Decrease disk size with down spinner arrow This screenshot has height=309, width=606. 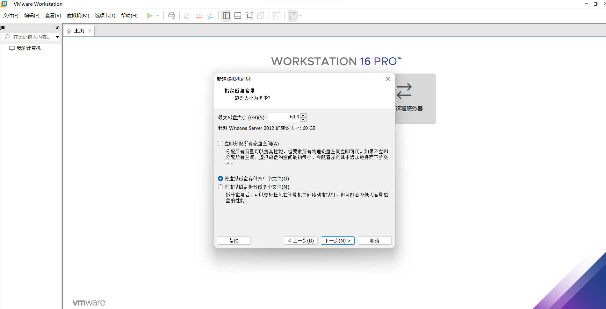303,120
